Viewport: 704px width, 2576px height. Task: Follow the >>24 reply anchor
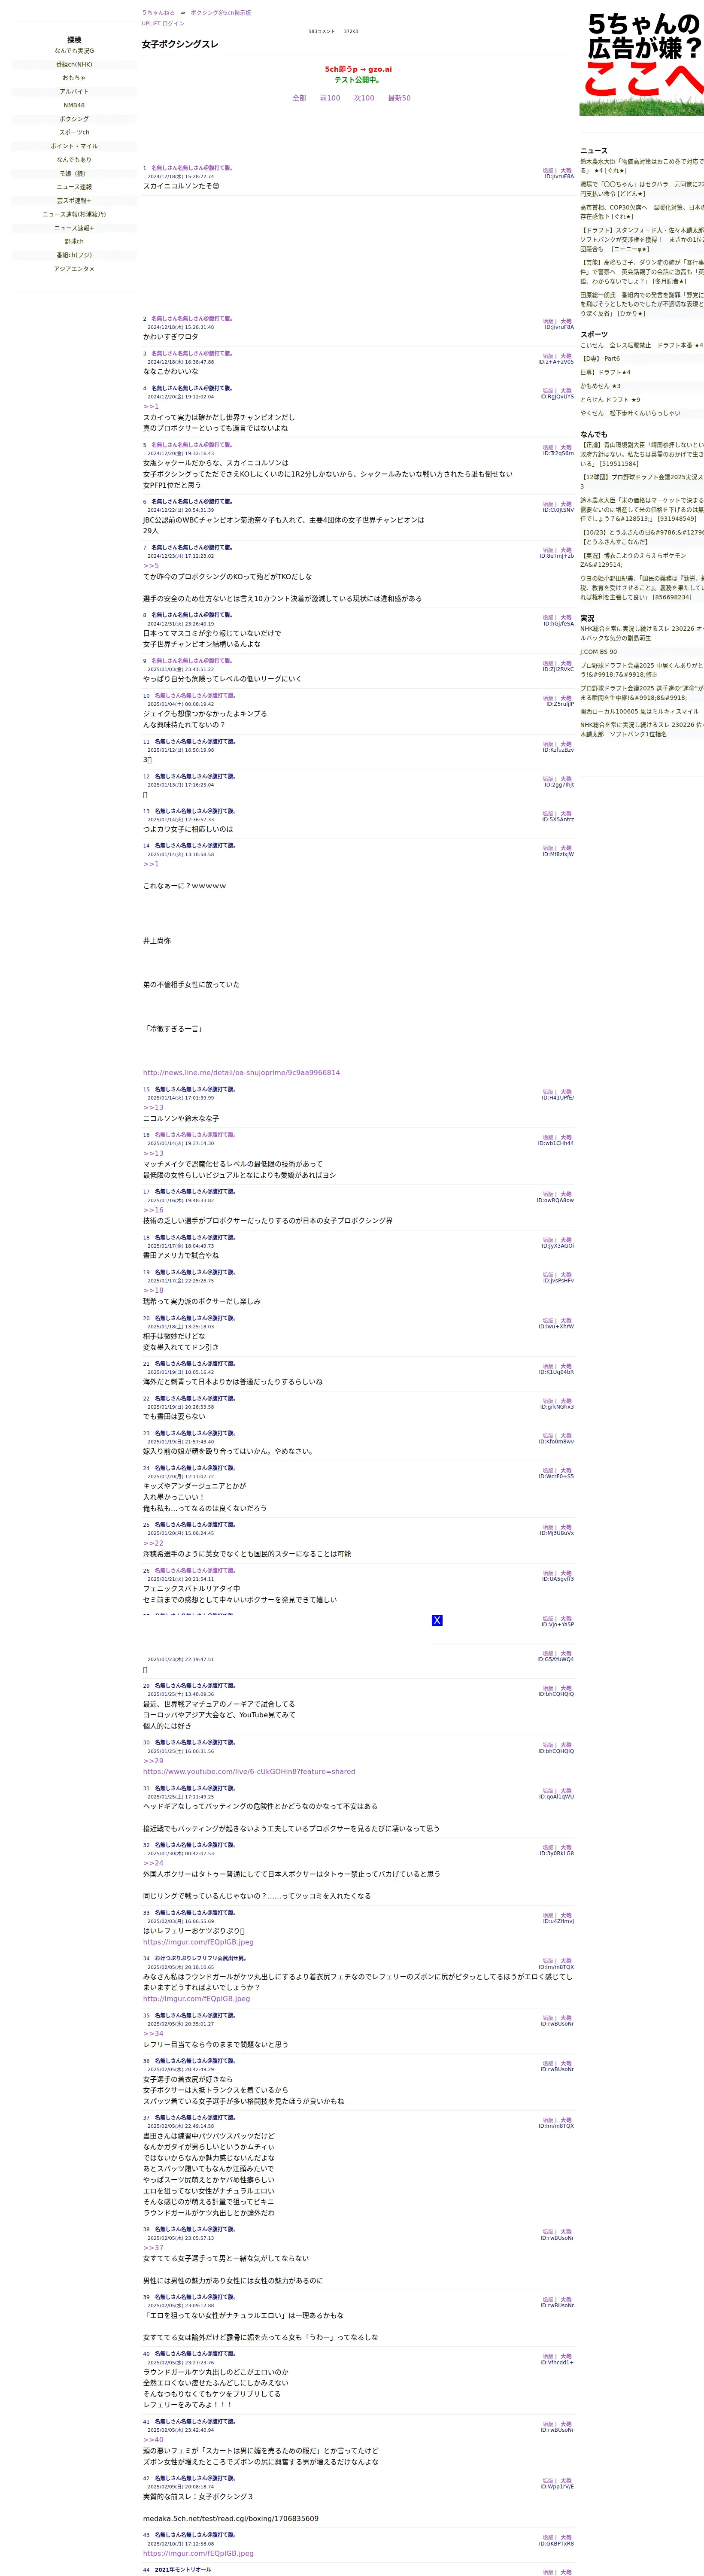point(153,1863)
